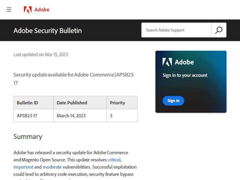Click the Adobe logo in sign-in card
The height and width of the screenshot is (180, 240).
(178, 62)
